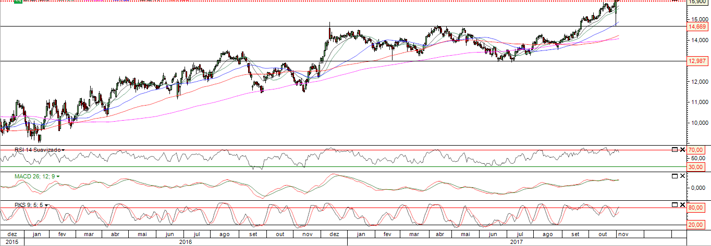Open the MACD 26; 12; 9 dropdown
The image size is (711, 246).
tap(58, 177)
